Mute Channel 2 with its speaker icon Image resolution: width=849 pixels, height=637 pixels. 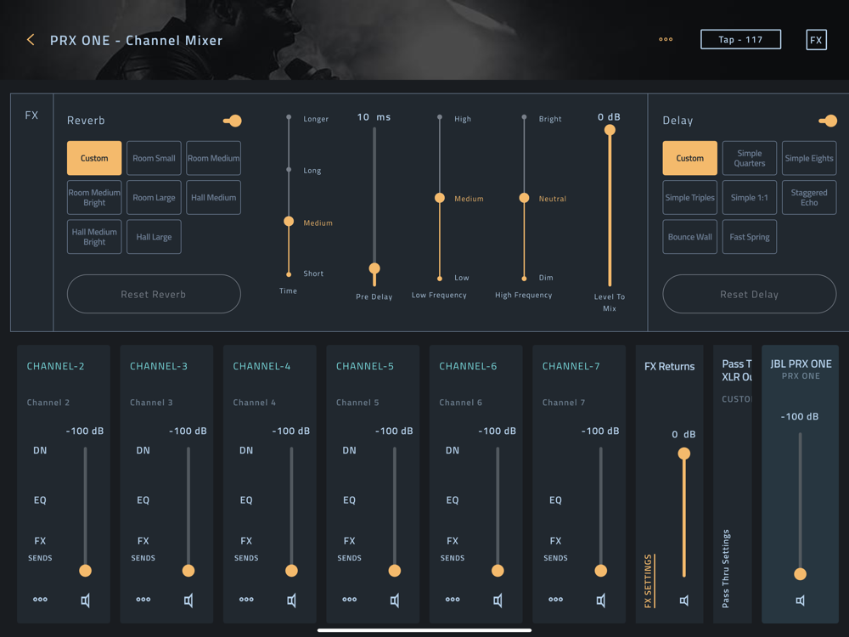85,600
